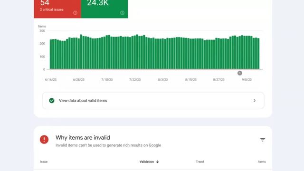This screenshot has width=304, height=171.
Task: Click the 7/22/23 date axis label
Action: point(135,79)
